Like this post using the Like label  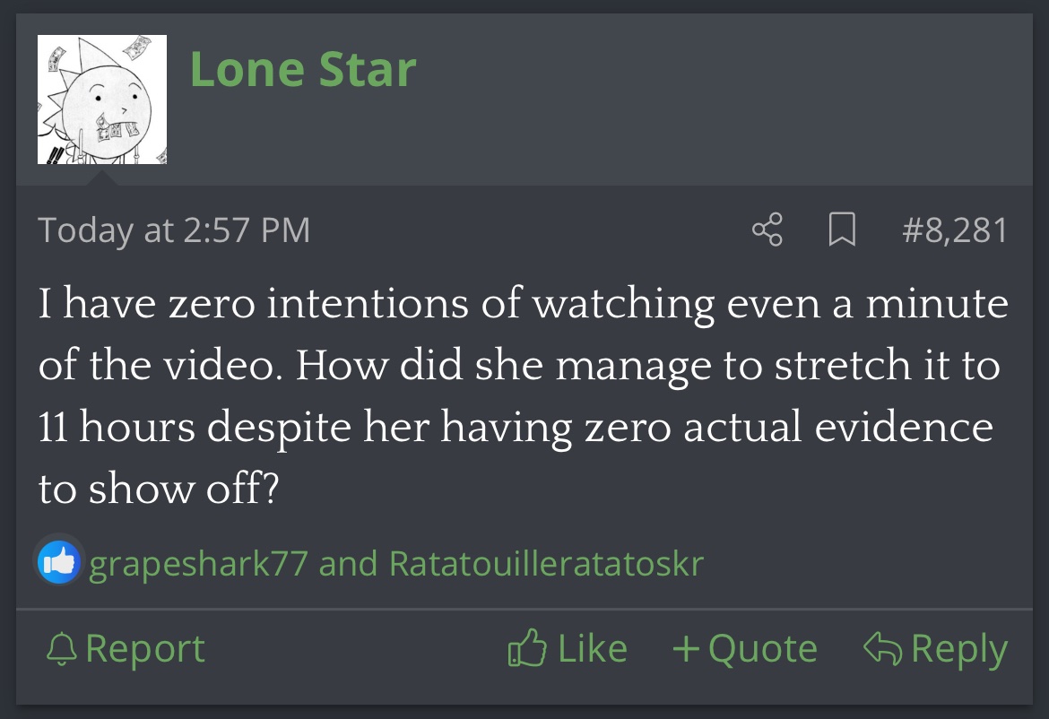tap(593, 648)
